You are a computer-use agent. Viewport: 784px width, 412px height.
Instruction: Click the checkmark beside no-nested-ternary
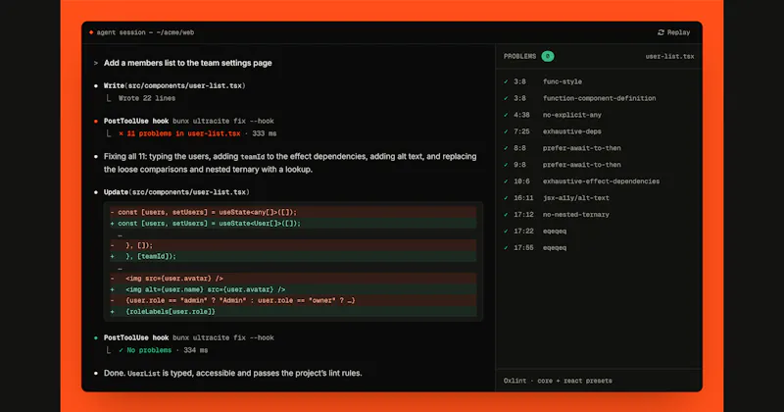click(x=506, y=214)
